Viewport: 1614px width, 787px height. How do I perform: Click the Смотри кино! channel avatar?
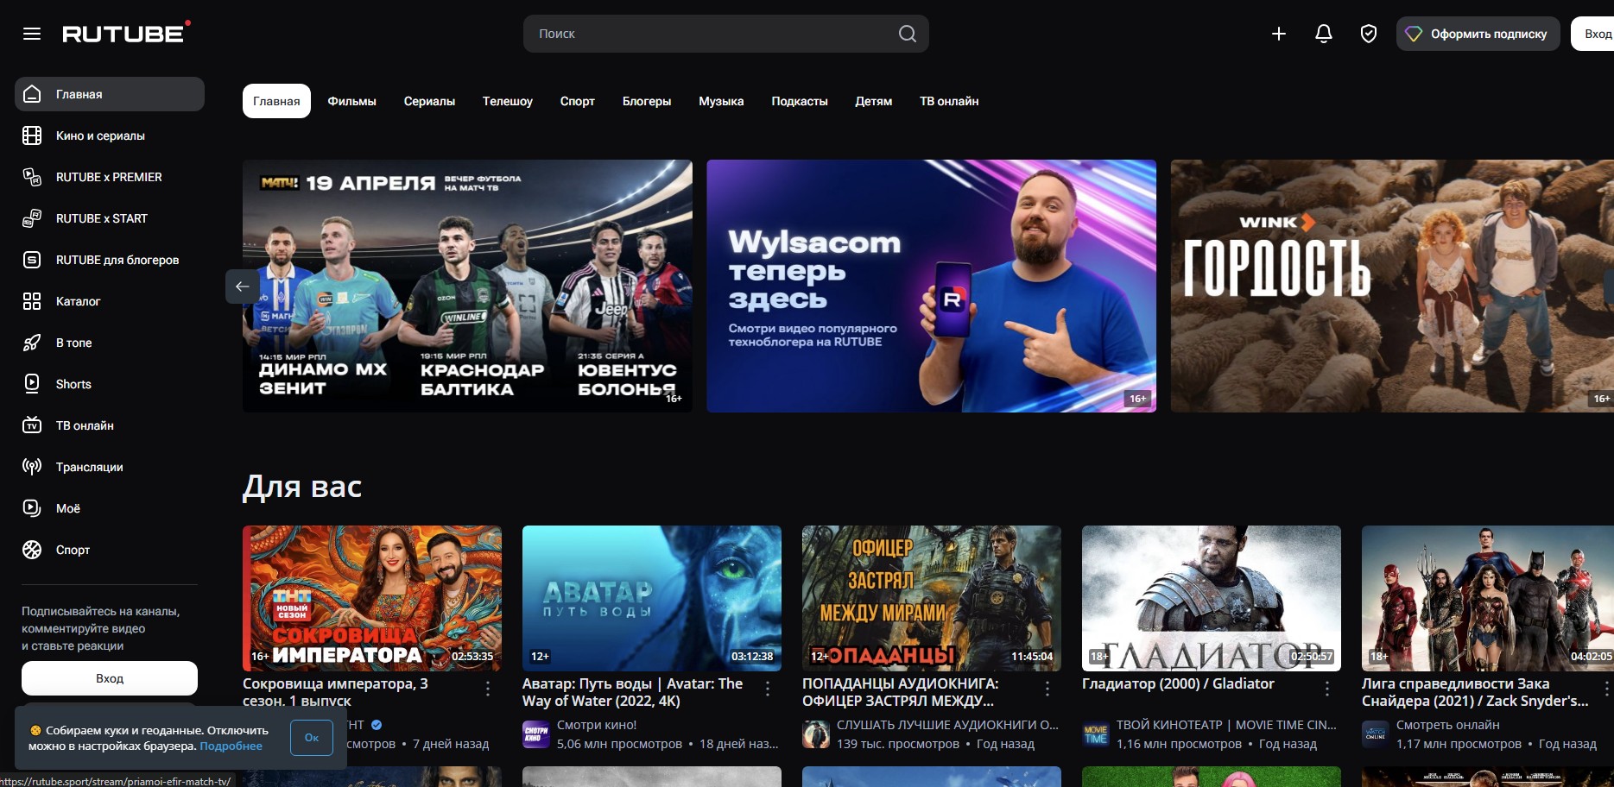pyautogui.click(x=536, y=734)
